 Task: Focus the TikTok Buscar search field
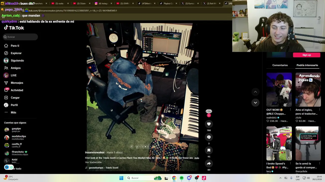click(x=20, y=37)
